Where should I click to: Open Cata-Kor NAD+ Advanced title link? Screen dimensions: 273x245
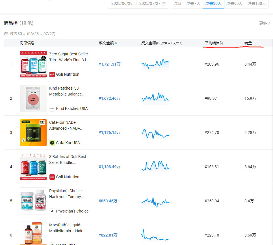[66, 125]
